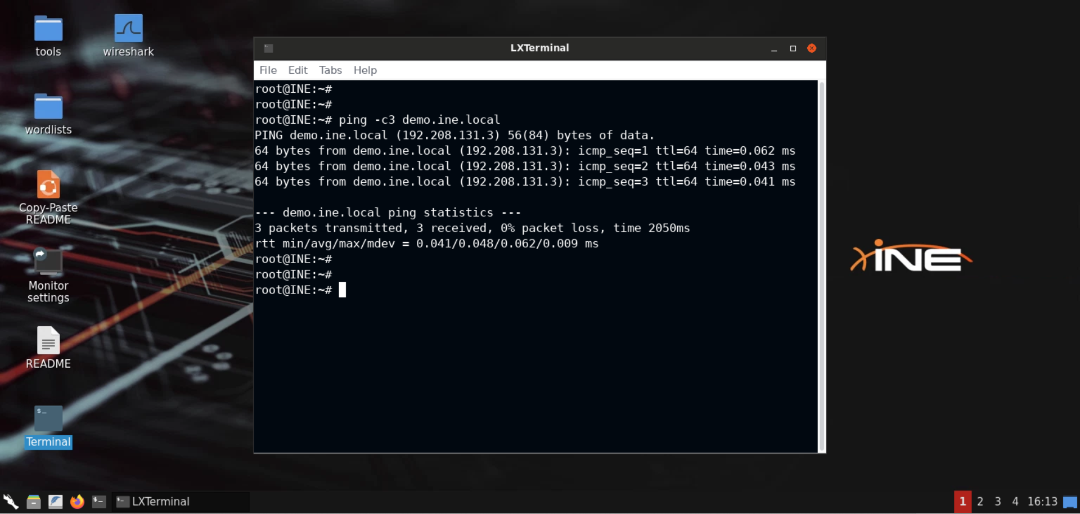Switch to workspace 4
Image resolution: width=1080 pixels, height=514 pixels.
(x=1015, y=501)
